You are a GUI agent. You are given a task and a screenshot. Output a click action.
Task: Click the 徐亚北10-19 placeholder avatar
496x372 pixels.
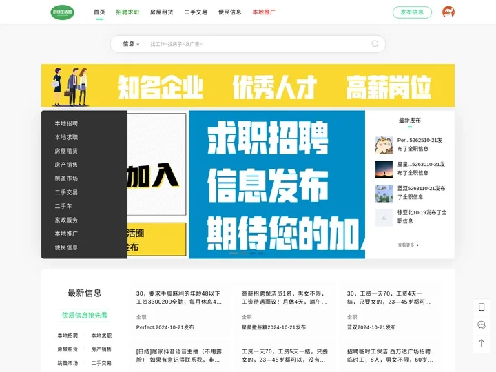click(x=384, y=218)
